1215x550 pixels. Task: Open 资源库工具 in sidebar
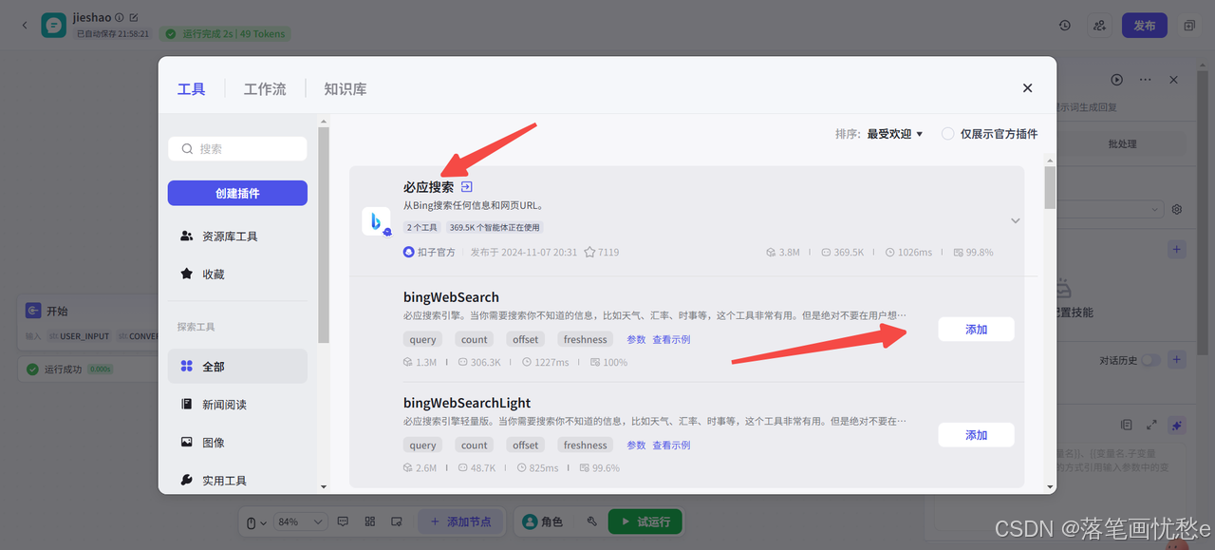coord(237,236)
